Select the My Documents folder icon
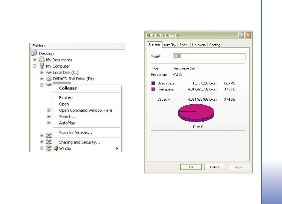The height and width of the screenshot is (204, 282). click(42, 60)
